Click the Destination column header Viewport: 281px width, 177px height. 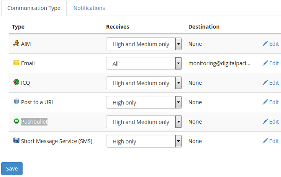click(x=204, y=27)
